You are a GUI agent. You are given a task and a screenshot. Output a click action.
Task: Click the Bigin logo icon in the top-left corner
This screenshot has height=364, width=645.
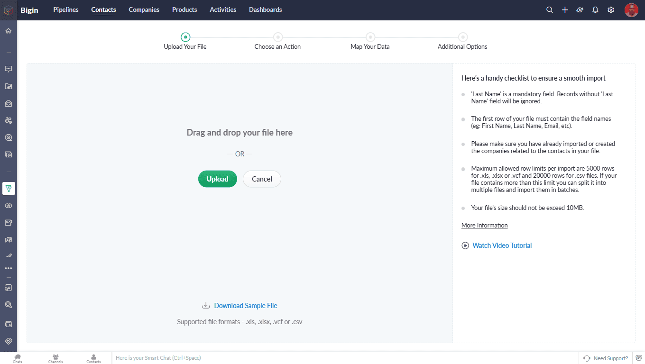9,10
